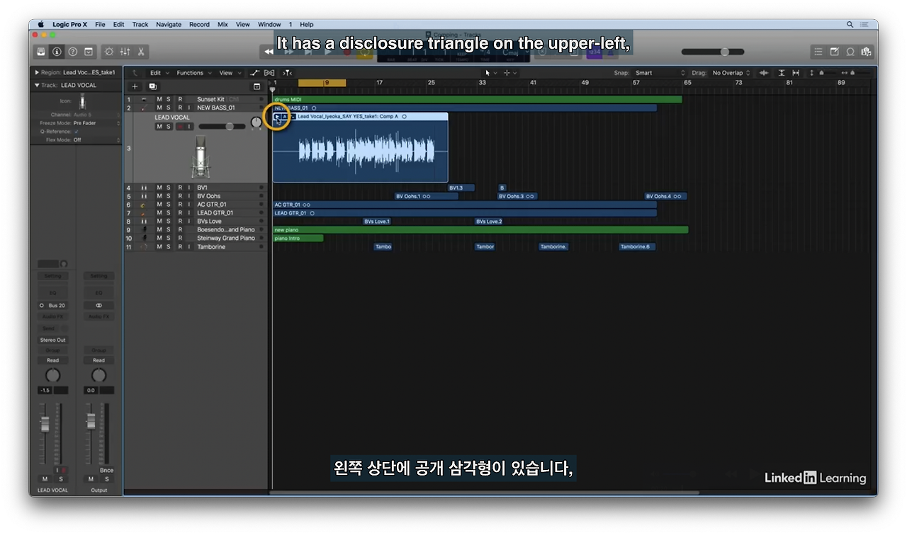Screen dimensions: 907x535
Task: Click the Stereo Out output slot
Action: pos(53,340)
